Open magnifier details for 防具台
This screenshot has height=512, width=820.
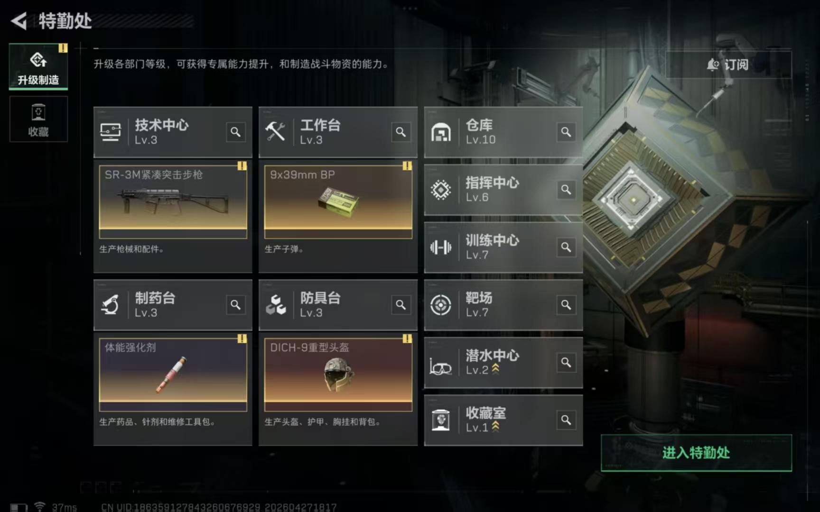(x=401, y=305)
